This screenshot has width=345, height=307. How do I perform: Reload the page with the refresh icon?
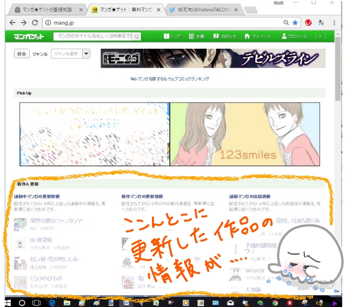click(35, 23)
